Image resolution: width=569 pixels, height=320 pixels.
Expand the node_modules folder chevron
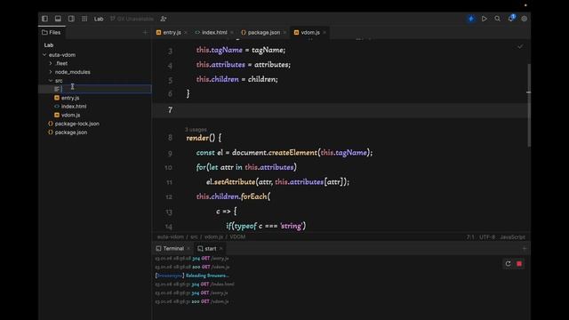coord(51,72)
